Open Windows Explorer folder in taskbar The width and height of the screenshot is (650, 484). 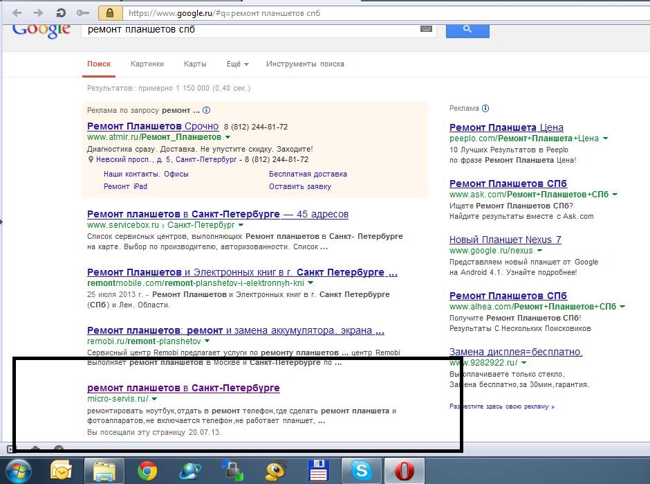(x=104, y=472)
